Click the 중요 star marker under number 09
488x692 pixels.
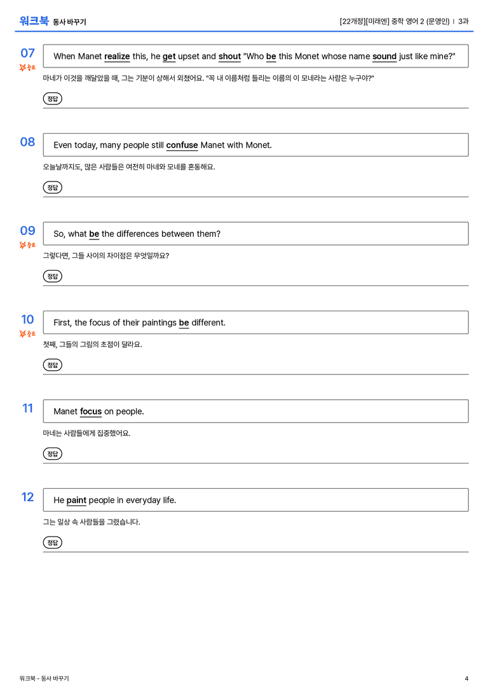[27, 245]
